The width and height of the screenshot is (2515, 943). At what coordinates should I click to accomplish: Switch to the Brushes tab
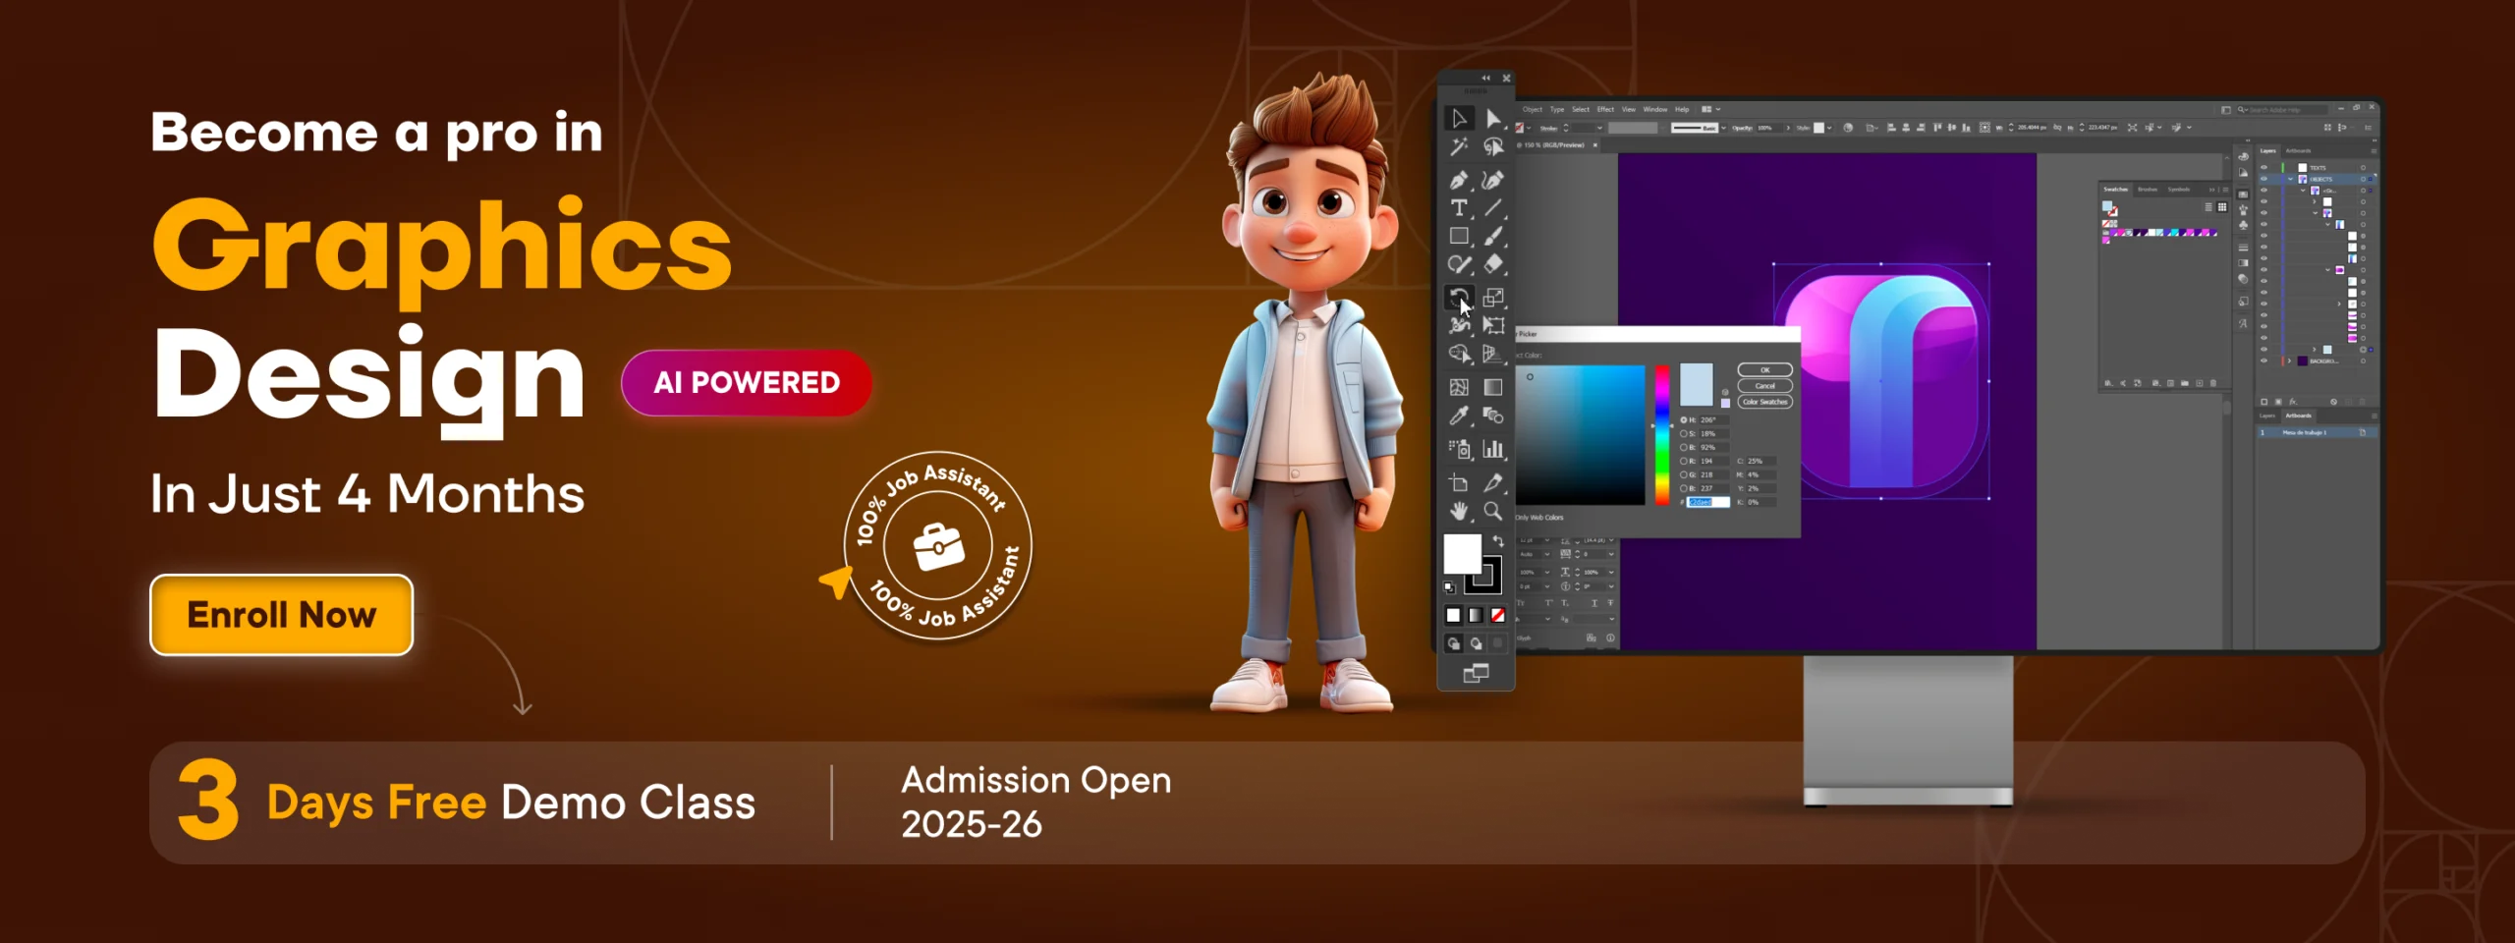2149,190
